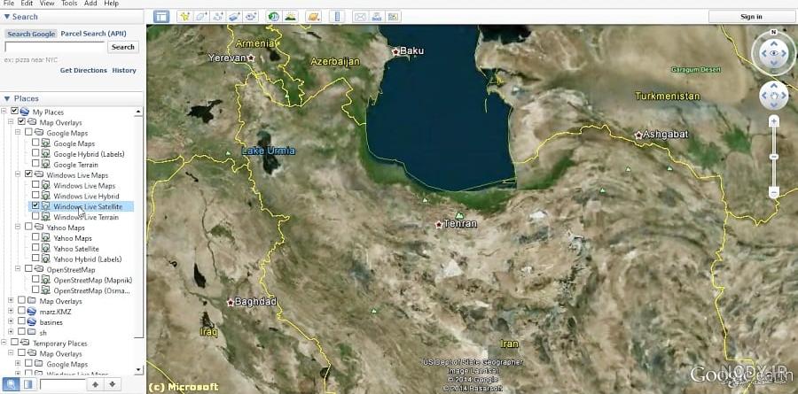Screen dimensions: 798x394
Task: Click the Print toolbar icon
Action: click(377, 16)
